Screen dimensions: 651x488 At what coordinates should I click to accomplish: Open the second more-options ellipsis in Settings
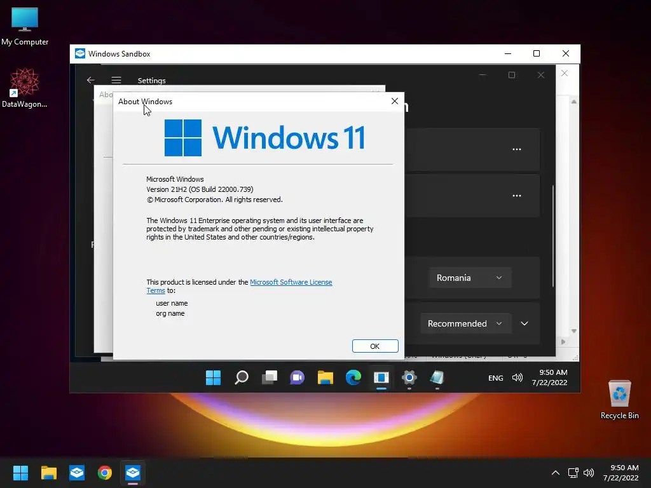coord(516,196)
